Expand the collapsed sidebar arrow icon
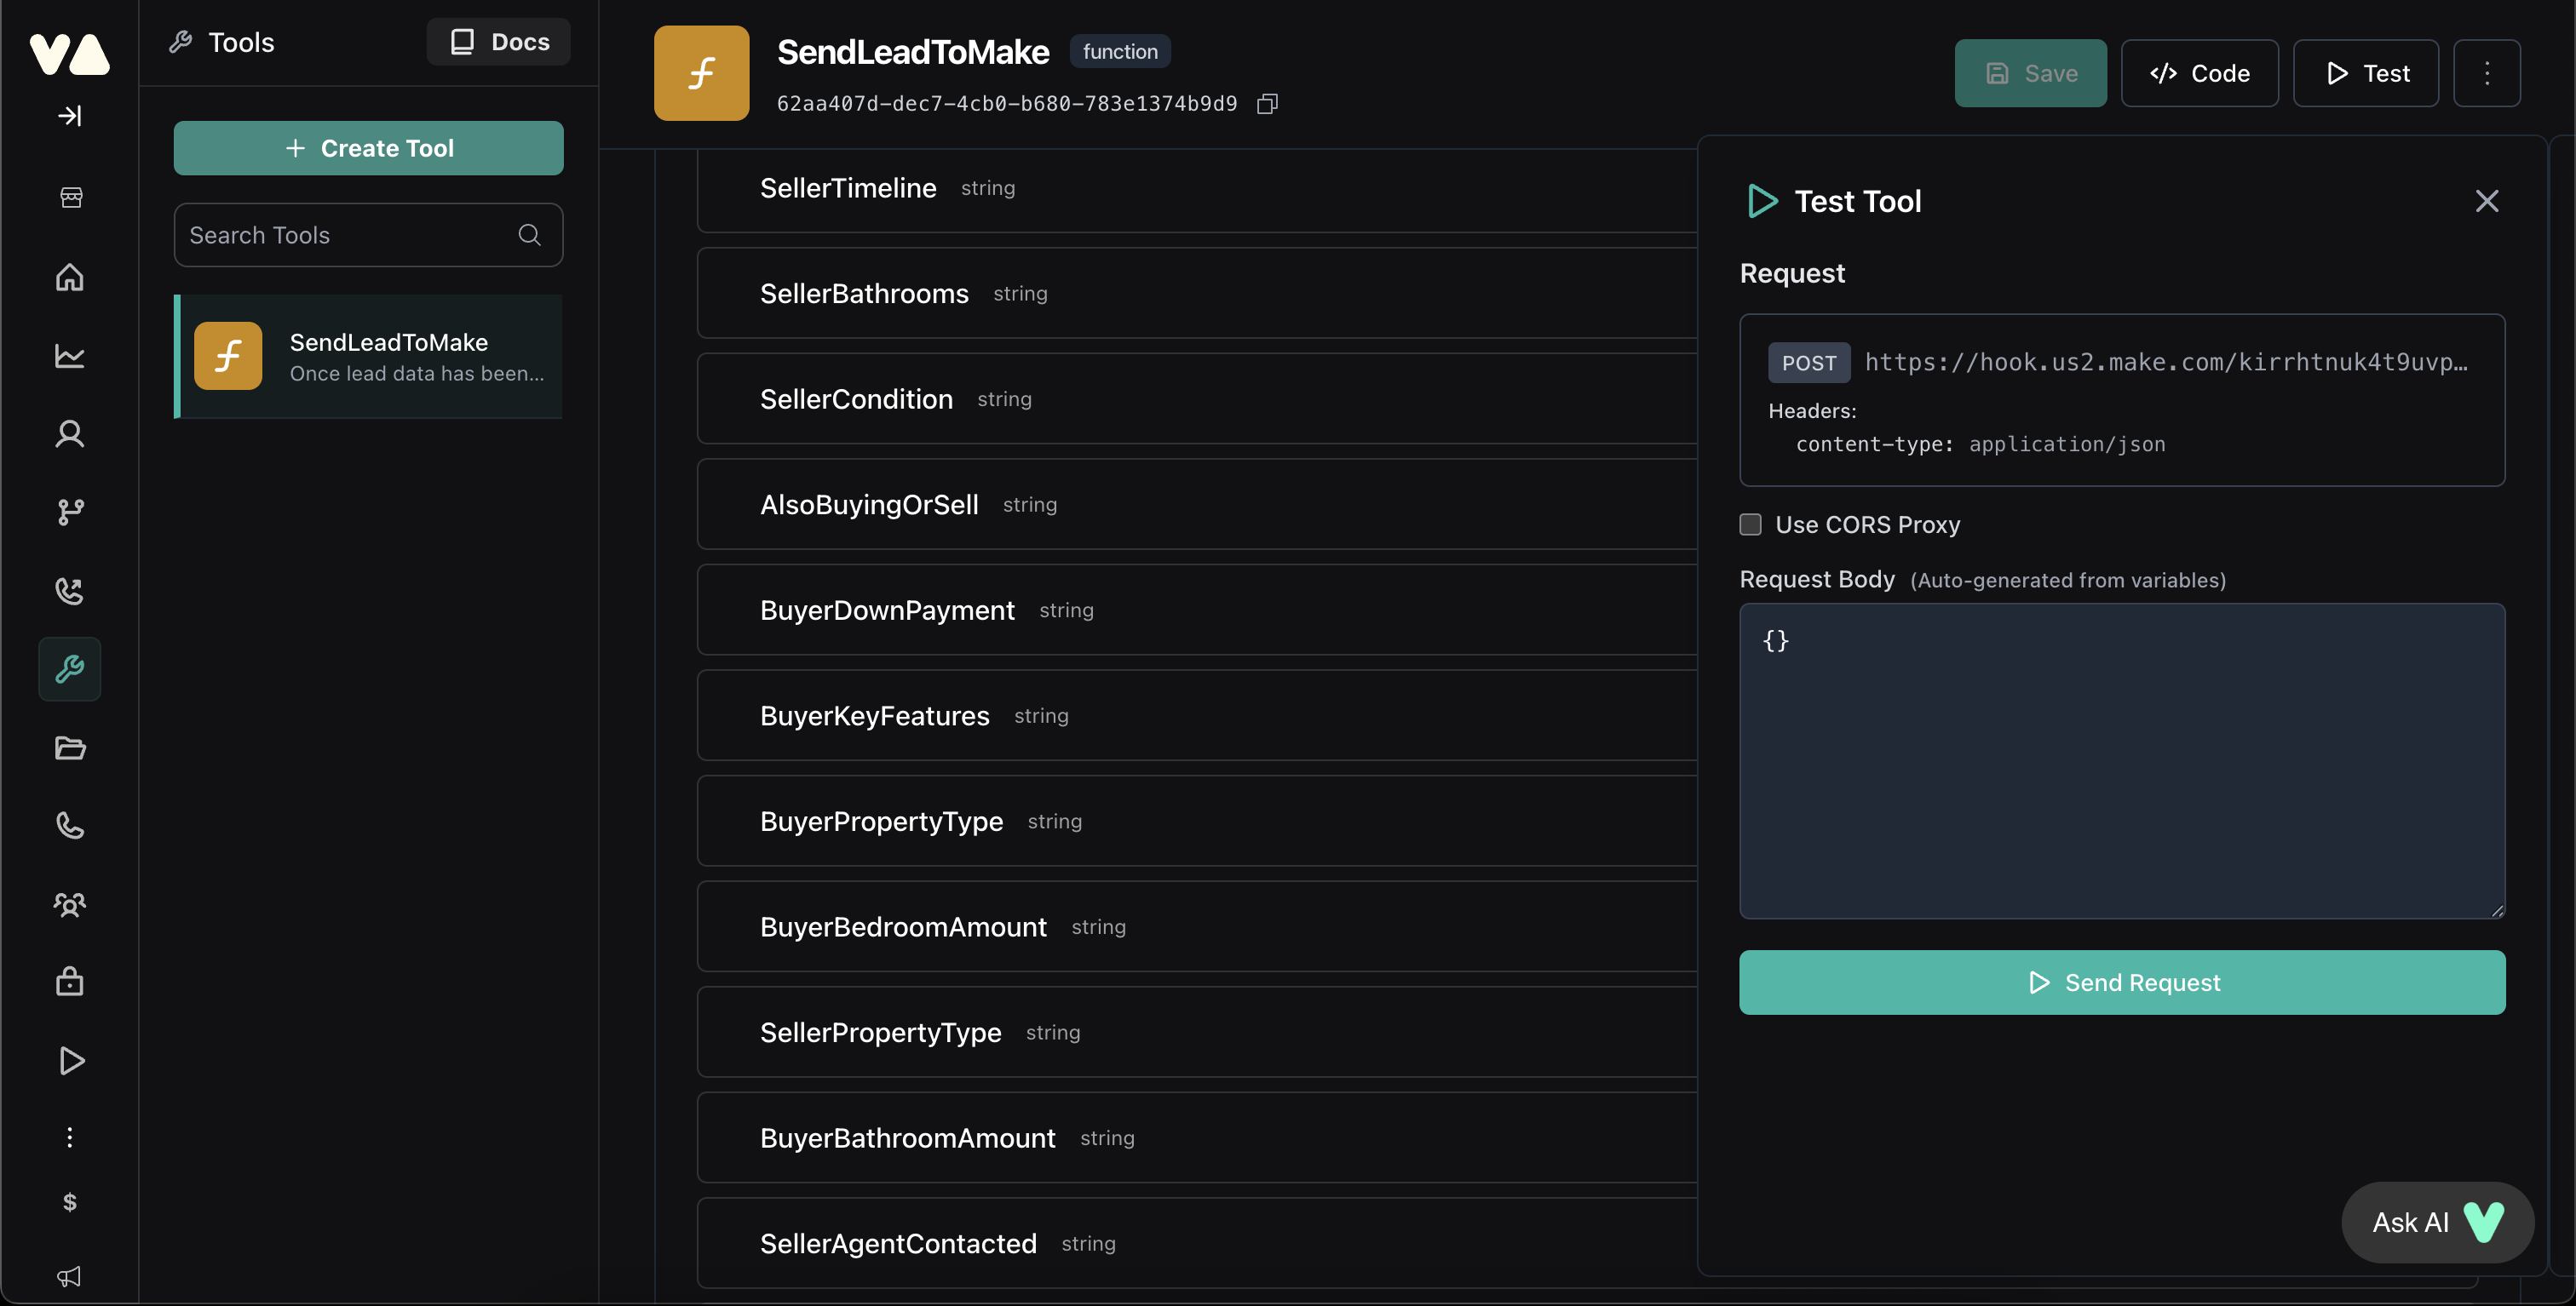2576x1306 pixels. [x=69, y=116]
